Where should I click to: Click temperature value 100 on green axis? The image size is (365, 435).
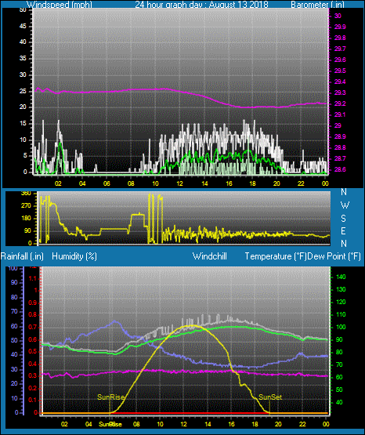coord(341,327)
